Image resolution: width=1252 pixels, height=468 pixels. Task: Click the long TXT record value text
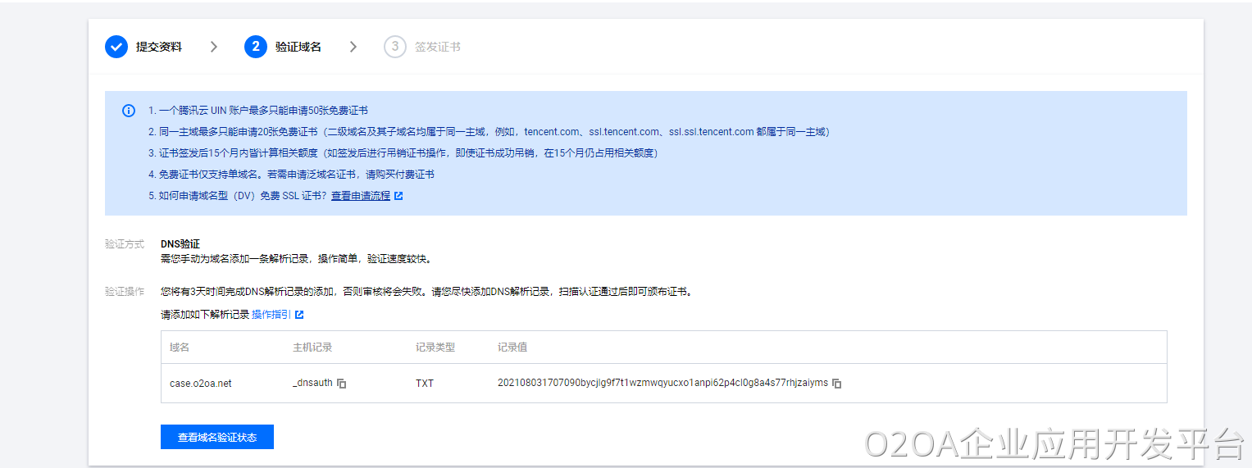[662, 384]
